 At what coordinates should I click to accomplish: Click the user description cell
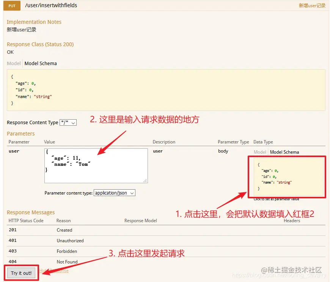[x=158, y=151]
